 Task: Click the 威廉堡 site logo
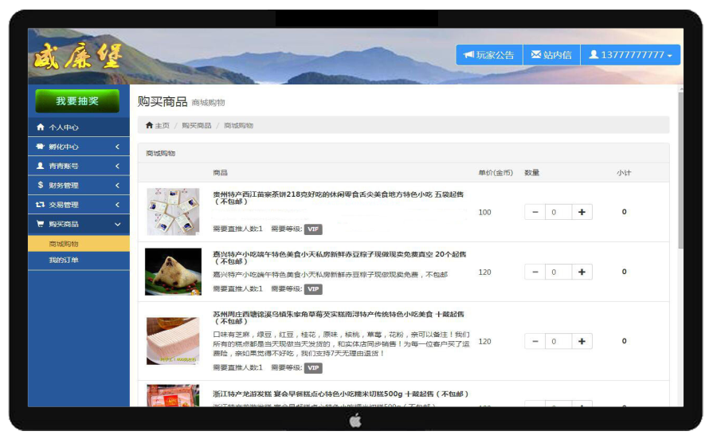78,57
